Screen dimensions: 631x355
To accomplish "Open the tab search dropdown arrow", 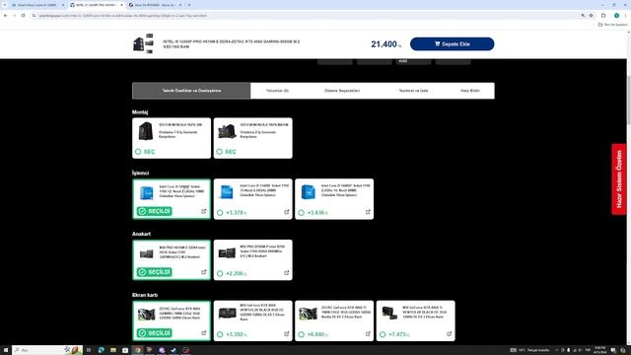I will tap(4, 5).
